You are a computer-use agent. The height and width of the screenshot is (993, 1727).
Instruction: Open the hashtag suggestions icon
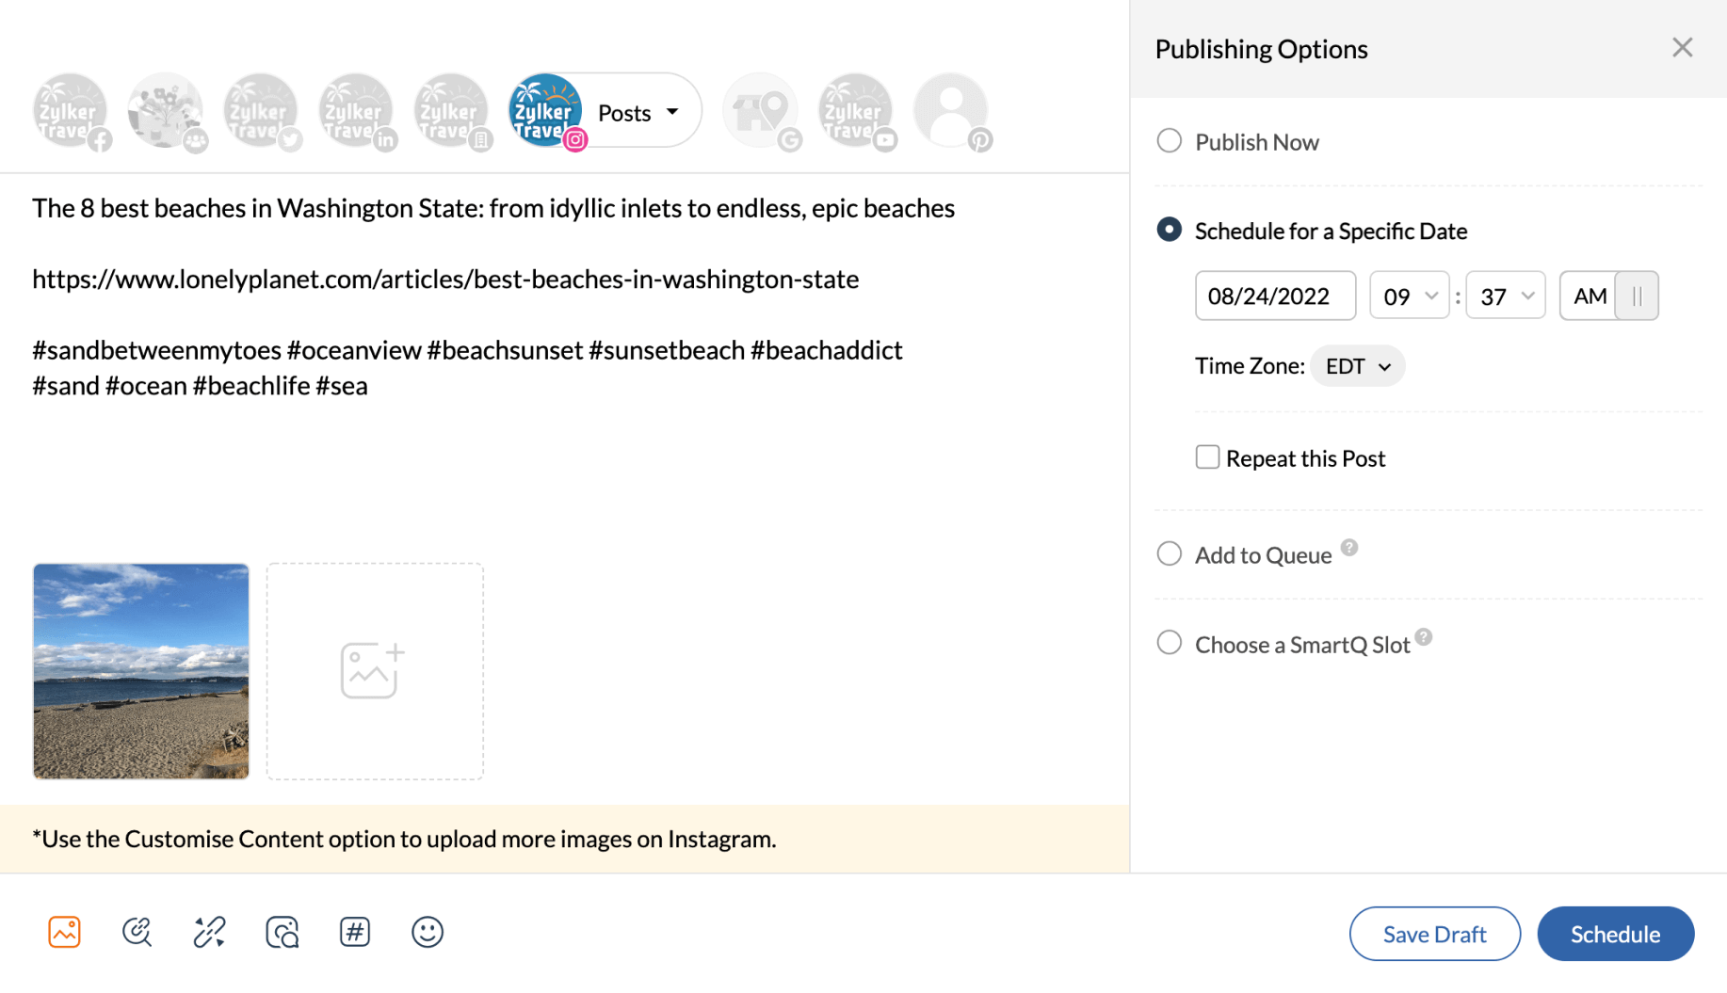pos(355,932)
